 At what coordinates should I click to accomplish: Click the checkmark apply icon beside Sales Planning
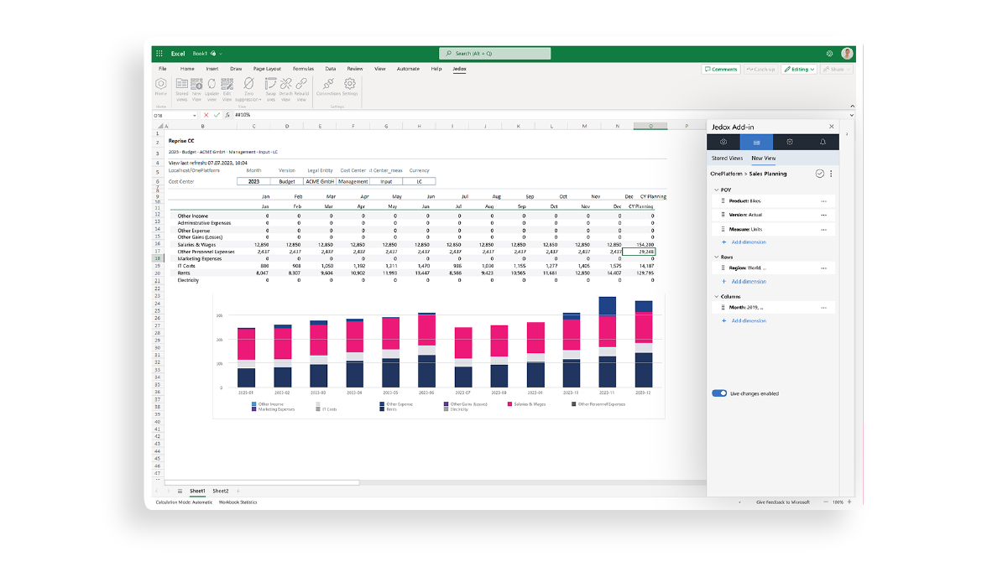click(819, 174)
